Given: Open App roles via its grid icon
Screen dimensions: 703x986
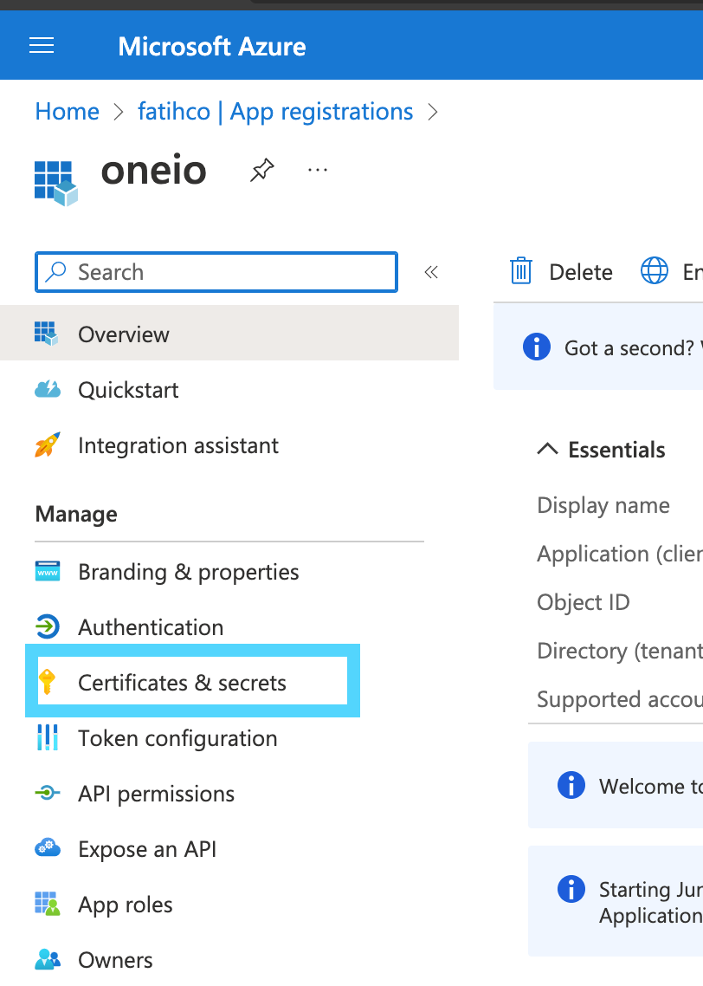Looking at the screenshot, I should pyautogui.click(x=47, y=904).
